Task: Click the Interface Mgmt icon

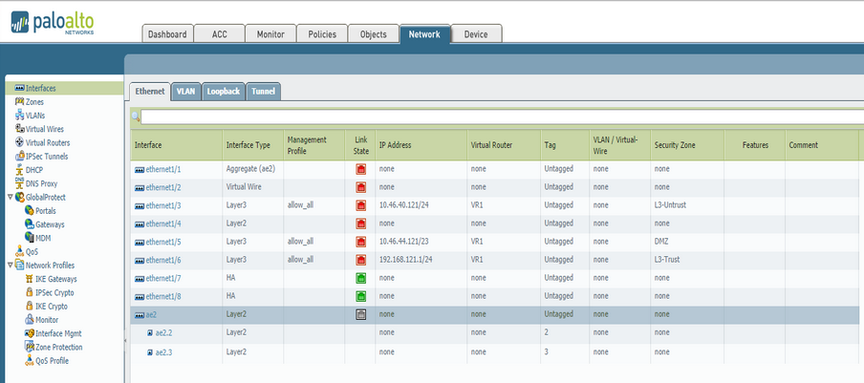Action: [x=30, y=333]
